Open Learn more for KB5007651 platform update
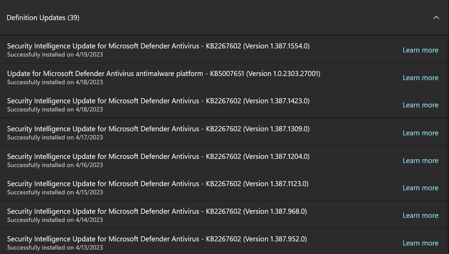Screen dimensions: 449x254 click(x=420, y=78)
